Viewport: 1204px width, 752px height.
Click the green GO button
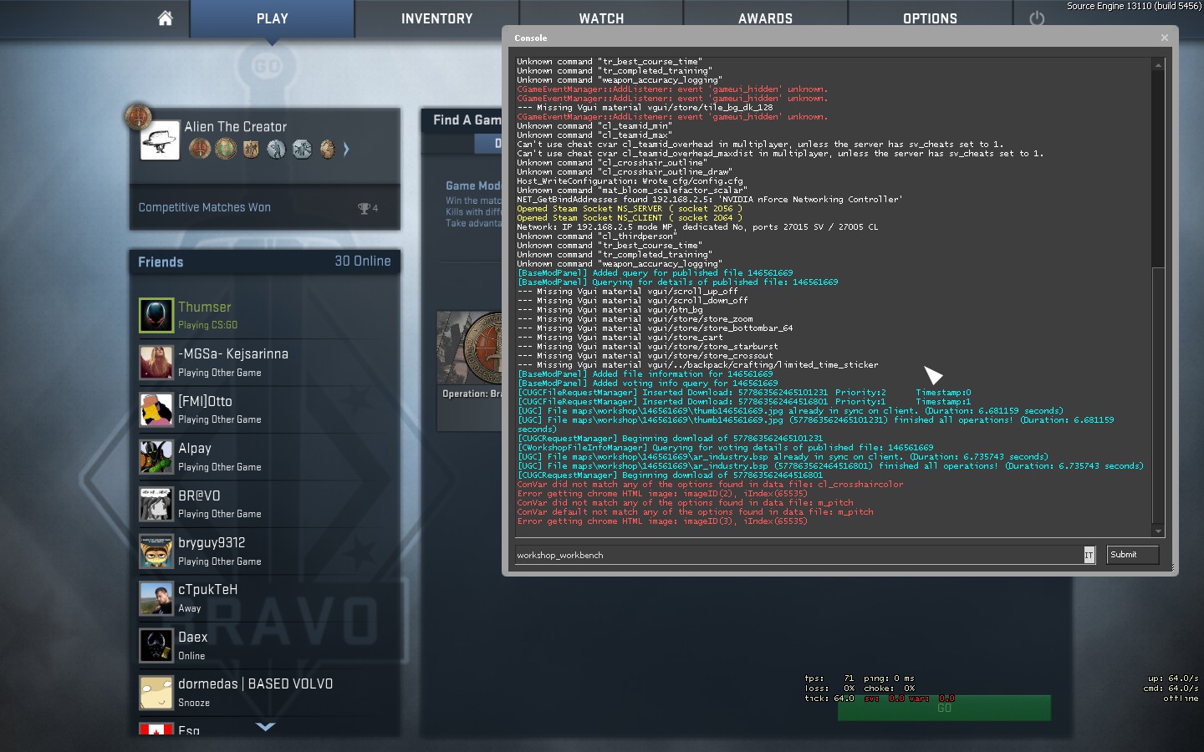click(944, 708)
